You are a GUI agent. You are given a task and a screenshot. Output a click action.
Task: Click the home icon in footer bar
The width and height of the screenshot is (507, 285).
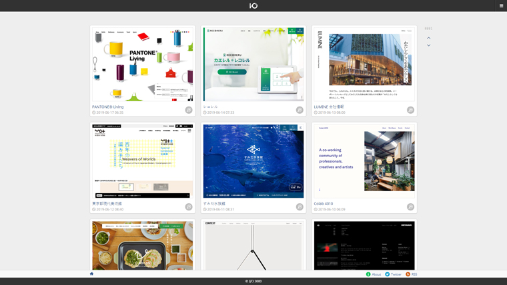91,274
